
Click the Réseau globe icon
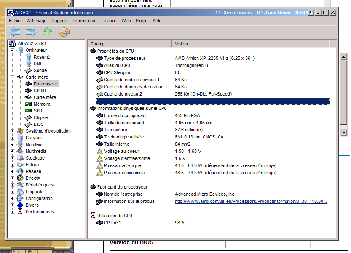[x=20, y=171]
